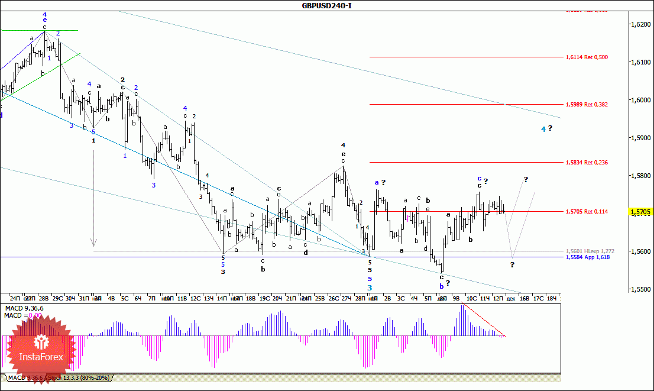The width and height of the screenshot is (654, 391).
Task: Click the question mark at forecast low
Action: pos(512,264)
